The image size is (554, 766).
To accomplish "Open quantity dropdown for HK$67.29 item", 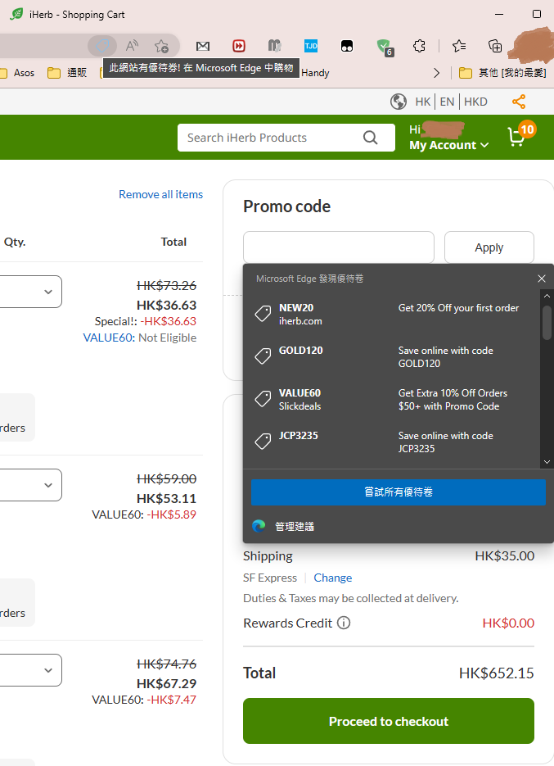I will pyautogui.click(x=48, y=670).
